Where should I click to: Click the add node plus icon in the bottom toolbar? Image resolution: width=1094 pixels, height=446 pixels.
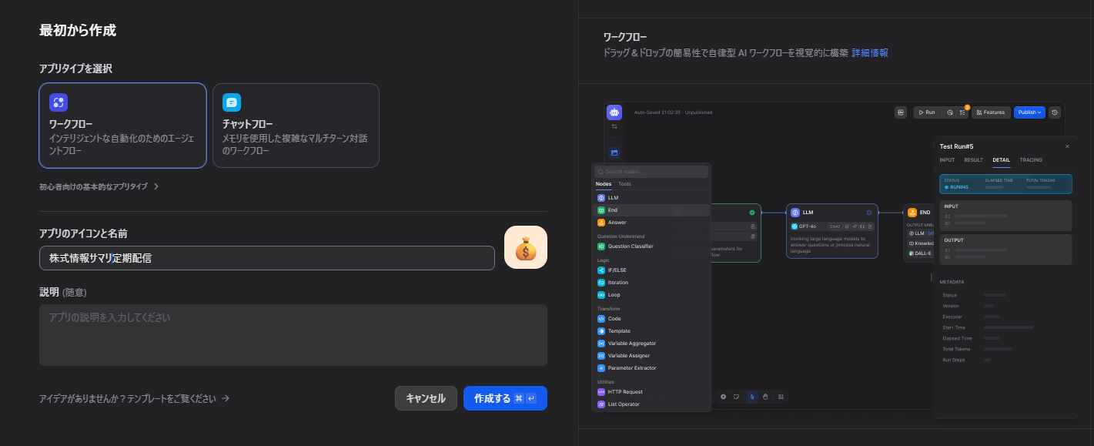pyautogui.click(x=724, y=397)
